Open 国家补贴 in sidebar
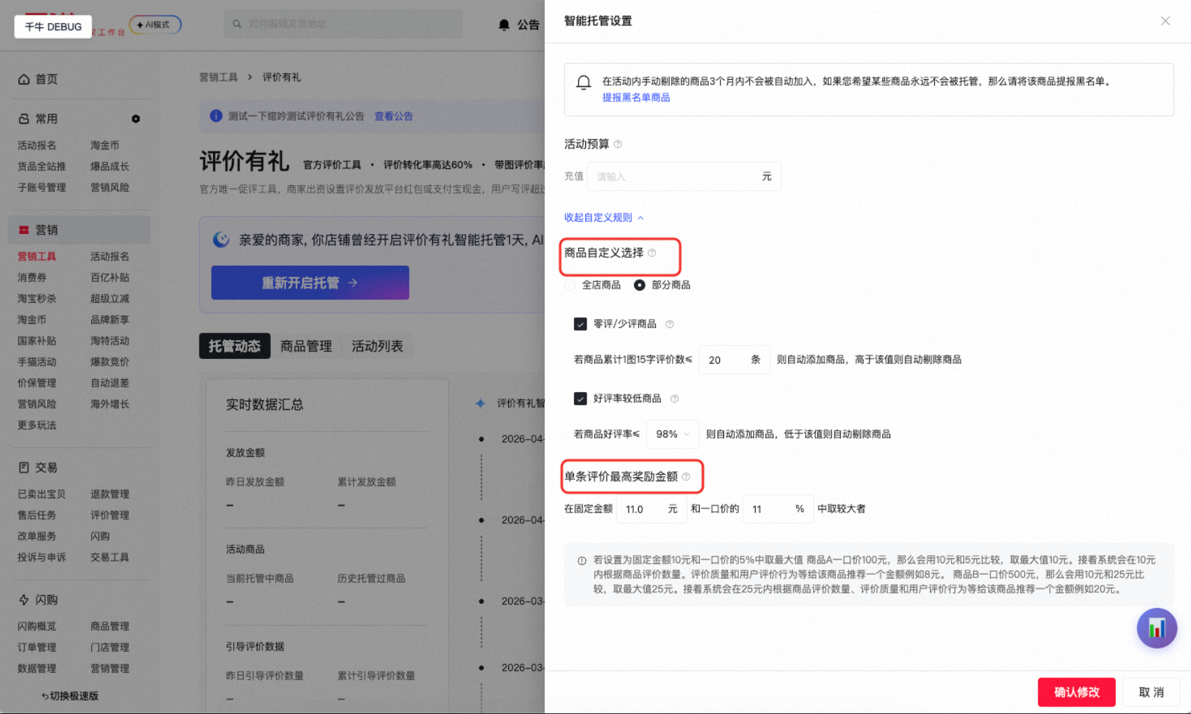 pos(37,341)
